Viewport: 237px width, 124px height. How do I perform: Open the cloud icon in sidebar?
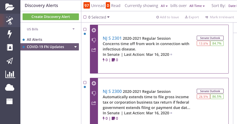click(x=10, y=87)
